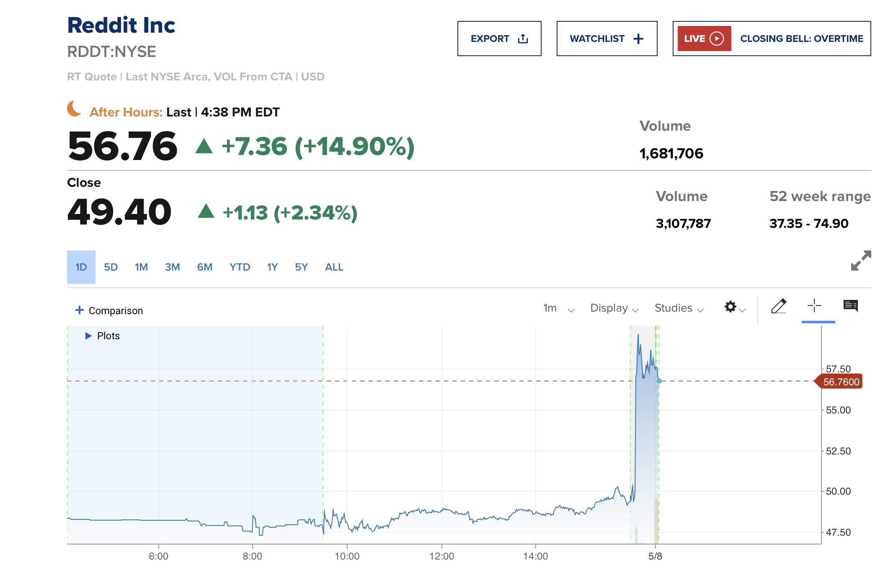
Task: Select the 1D range toggle
Action: pyautogui.click(x=81, y=267)
